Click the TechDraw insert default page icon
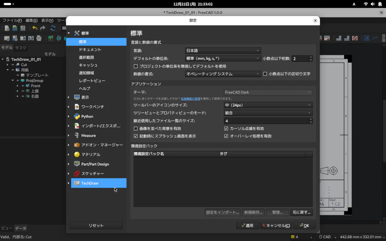Viewport: 386px width, 241px height. pos(7,38)
